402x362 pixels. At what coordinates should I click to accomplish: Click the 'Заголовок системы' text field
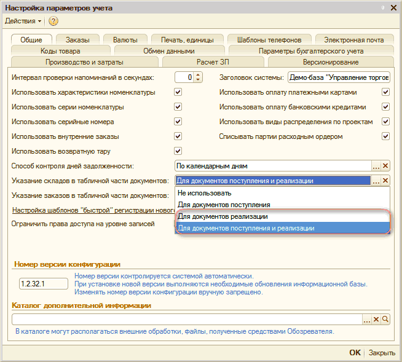(x=339, y=77)
